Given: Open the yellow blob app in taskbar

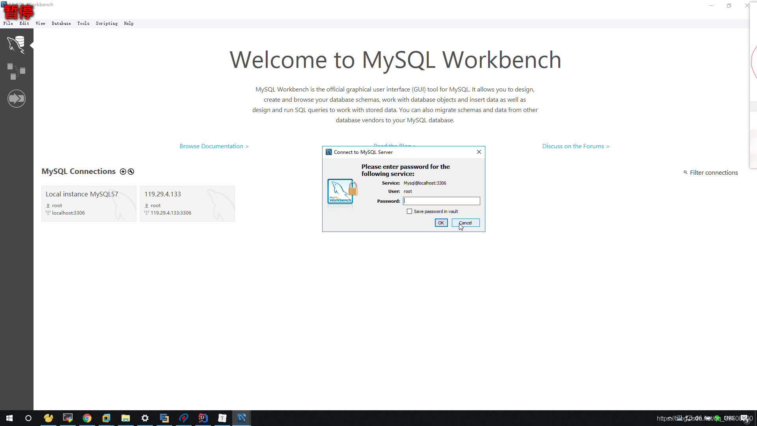Looking at the screenshot, I should [x=48, y=418].
